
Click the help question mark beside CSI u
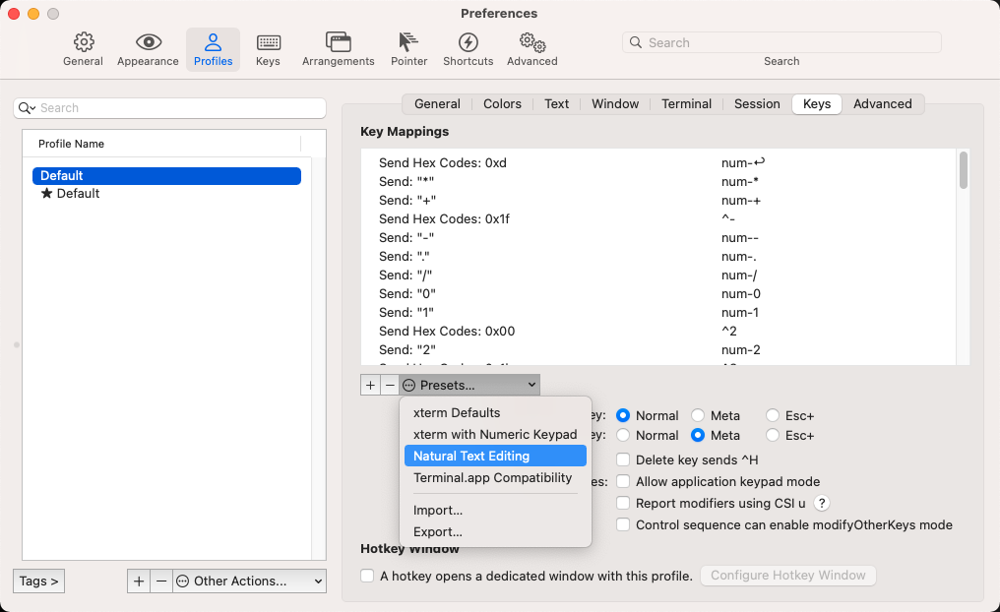coord(822,504)
